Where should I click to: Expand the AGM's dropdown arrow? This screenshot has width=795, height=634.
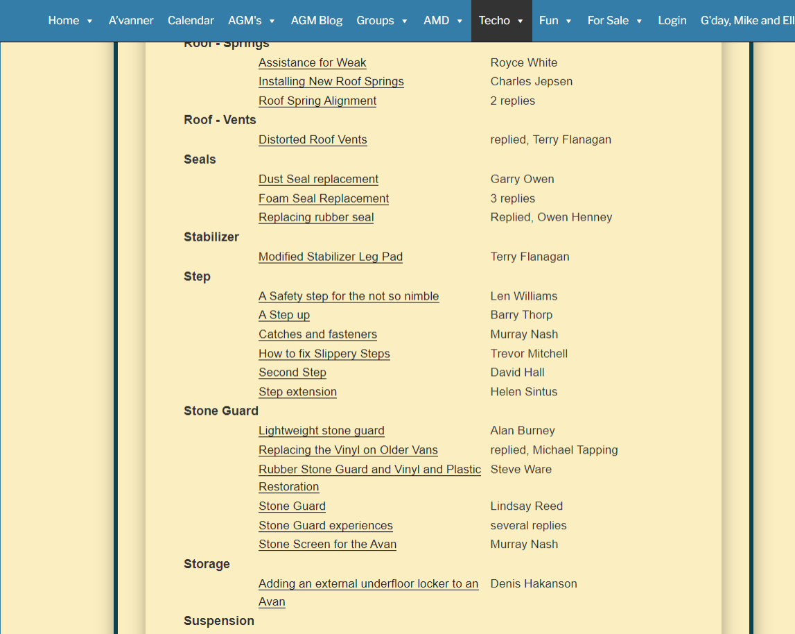[272, 21]
